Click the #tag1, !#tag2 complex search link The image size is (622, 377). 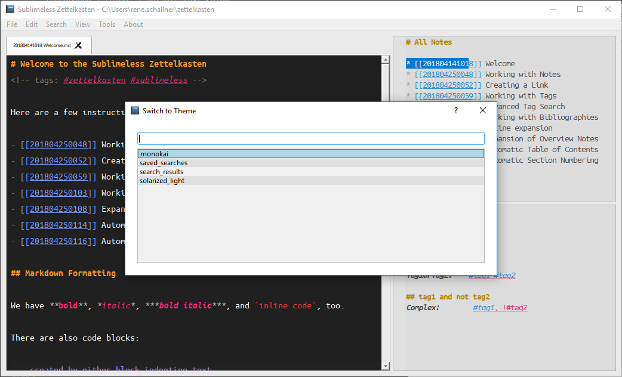click(500, 308)
